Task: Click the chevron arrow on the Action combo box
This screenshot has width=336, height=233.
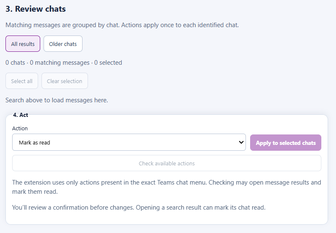Action: (x=241, y=142)
